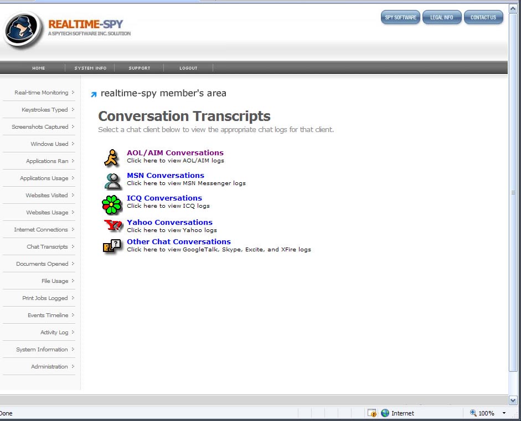This screenshot has width=521, height=421.
Task: Click the 'Internet' zone label in status bar
Action: (403, 413)
